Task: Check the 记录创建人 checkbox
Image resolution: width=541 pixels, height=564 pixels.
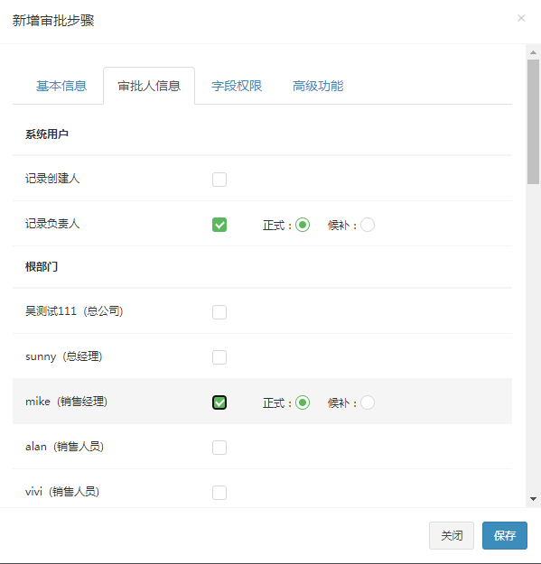Action: [219, 180]
